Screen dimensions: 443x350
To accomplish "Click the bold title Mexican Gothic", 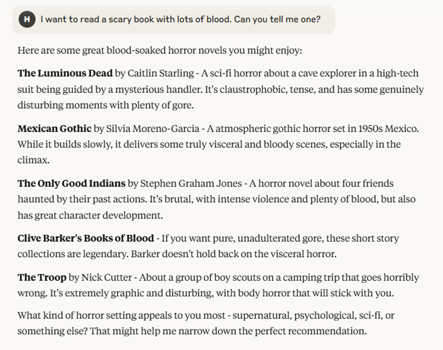I will (x=55, y=128).
